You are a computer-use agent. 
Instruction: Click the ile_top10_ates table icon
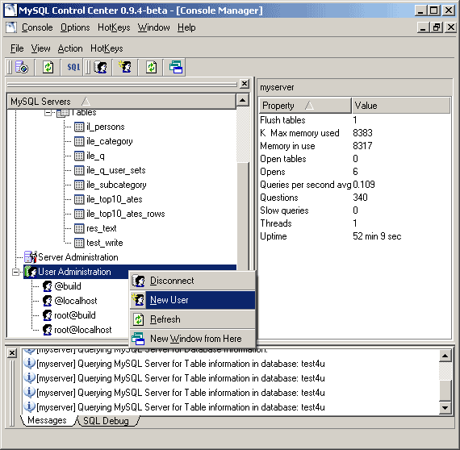(79, 199)
